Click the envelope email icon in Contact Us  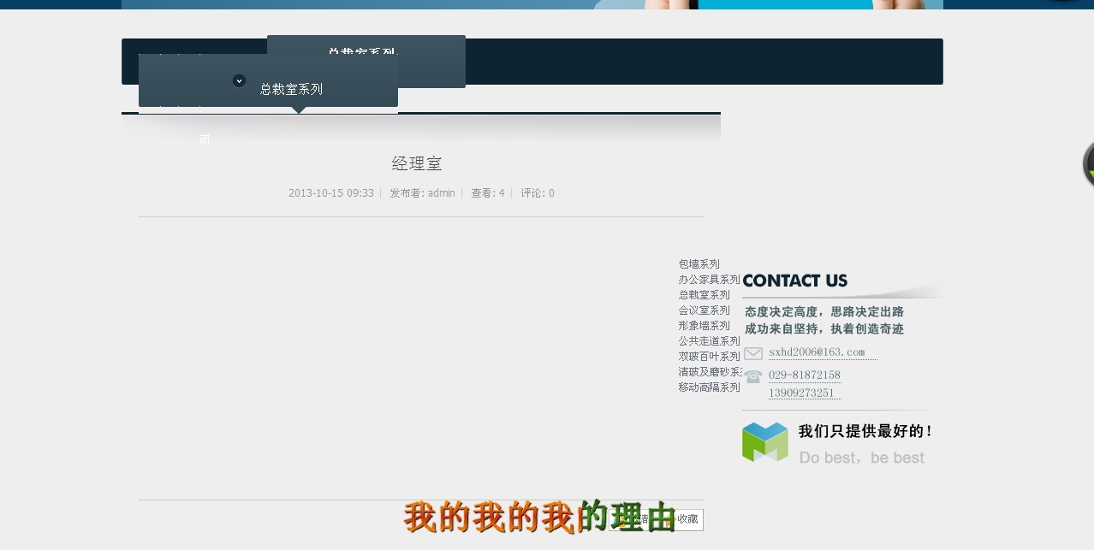(753, 353)
